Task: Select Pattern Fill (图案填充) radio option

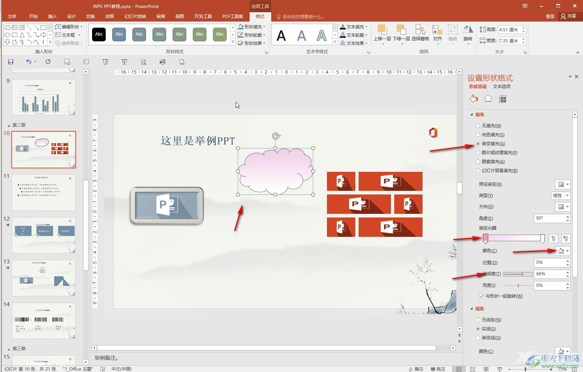Action: tap(478, 162)
